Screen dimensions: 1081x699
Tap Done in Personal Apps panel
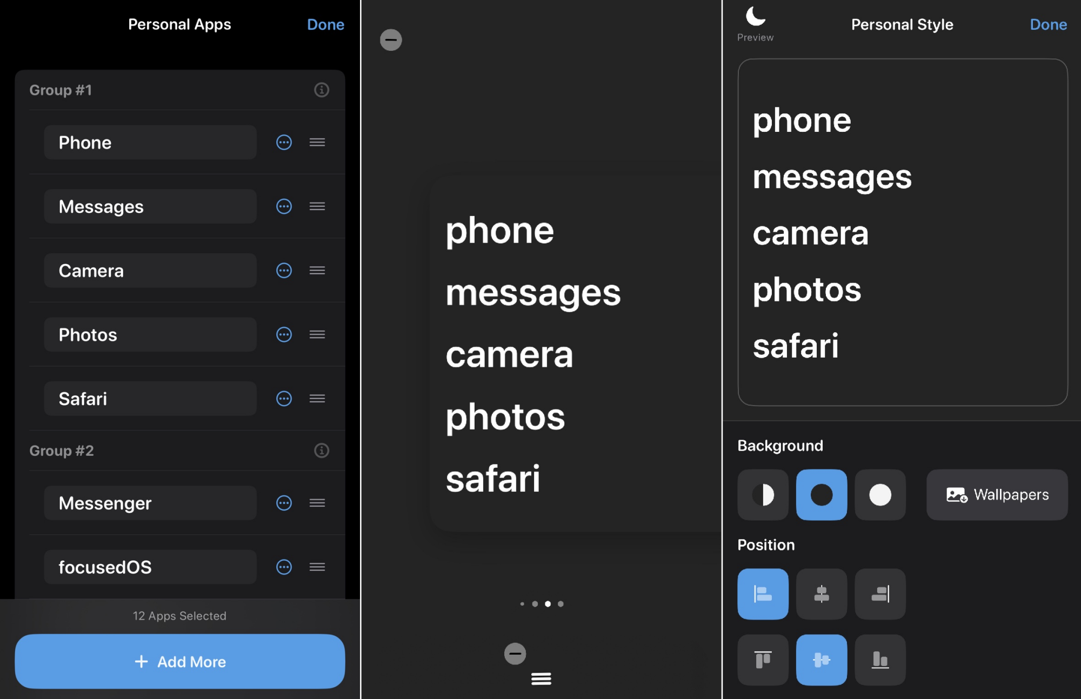tap(325, 24)
